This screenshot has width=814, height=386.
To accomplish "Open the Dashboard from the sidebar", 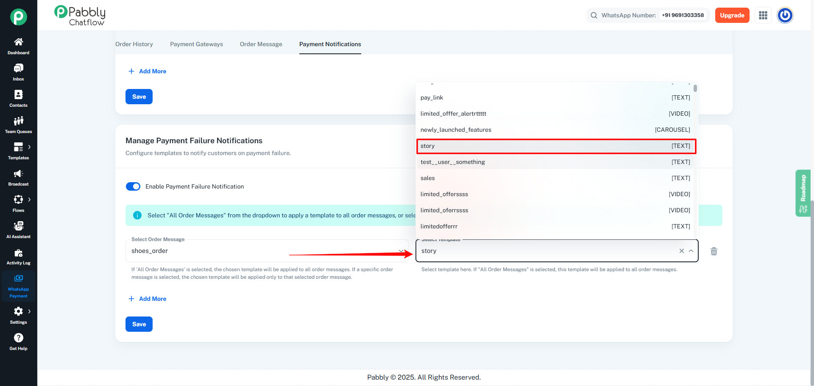I will [18, 46].
